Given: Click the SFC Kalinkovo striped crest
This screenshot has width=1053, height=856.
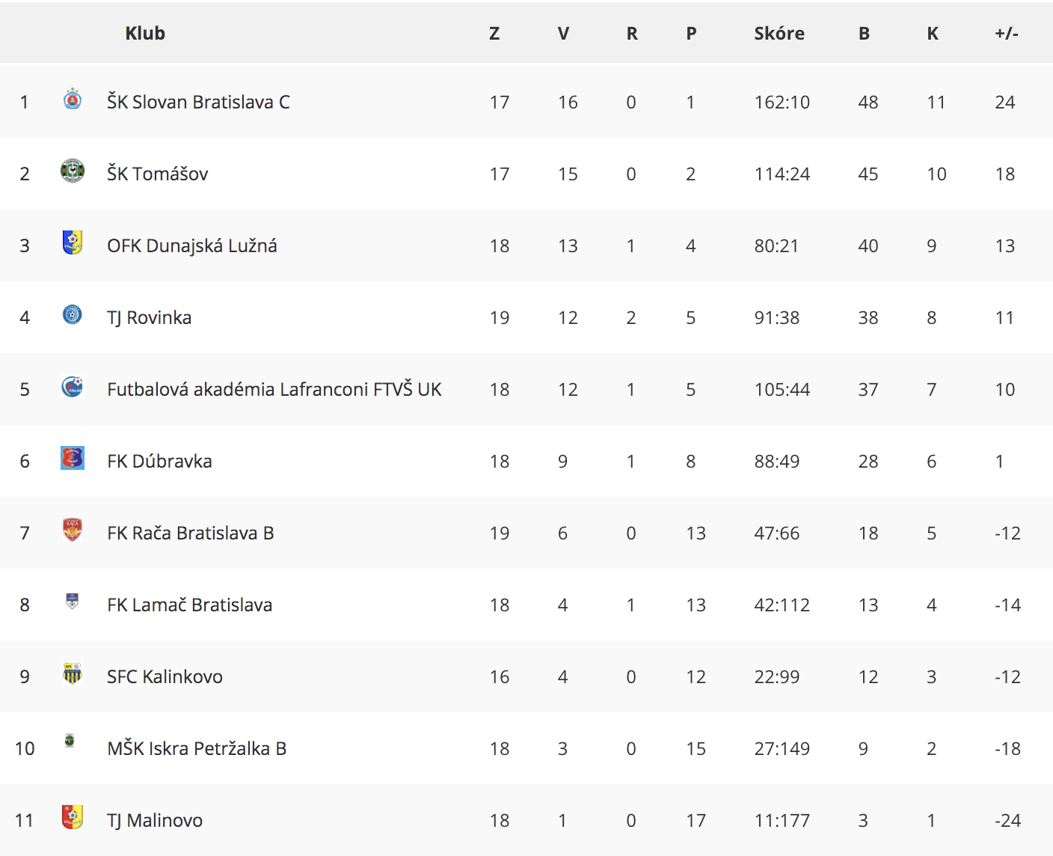Looking at the screenshot, I should pyautogui.click(x=73, y=674).
